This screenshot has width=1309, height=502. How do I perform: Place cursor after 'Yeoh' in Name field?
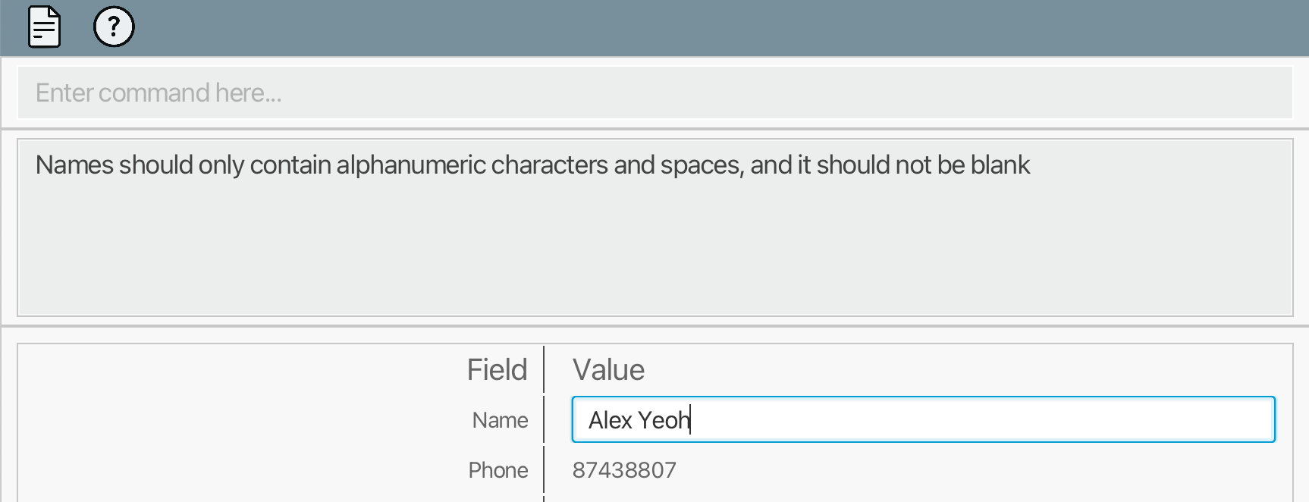(x=691, y=420)
